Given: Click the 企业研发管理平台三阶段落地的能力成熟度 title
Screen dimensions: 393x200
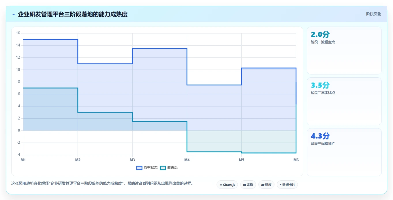Looking at the screenshot, I should point(73,14).
